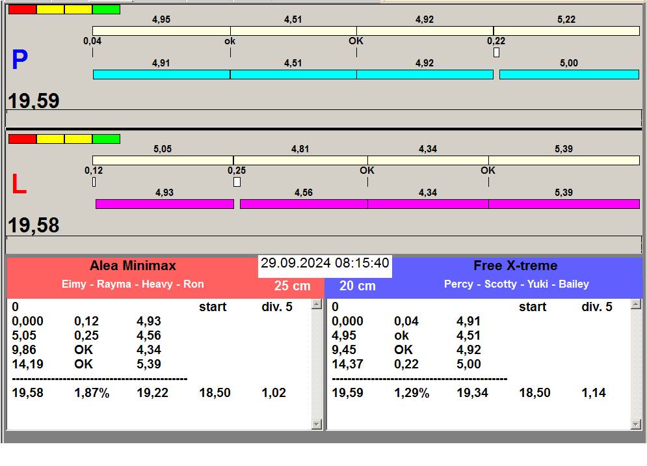
Task: Click the 0,04 cell in Free X-treme table
Action: 406,322
